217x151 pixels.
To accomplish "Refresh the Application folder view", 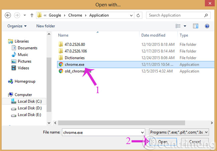I will click(138, 15).
